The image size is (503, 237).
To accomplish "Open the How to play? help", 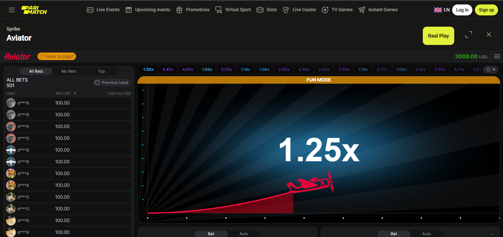I will (x=57, y=56).
